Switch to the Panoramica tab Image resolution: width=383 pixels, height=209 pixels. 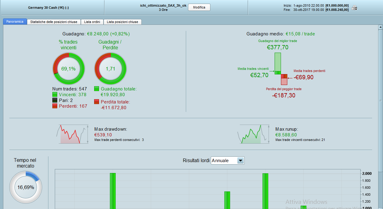[15, 22]
